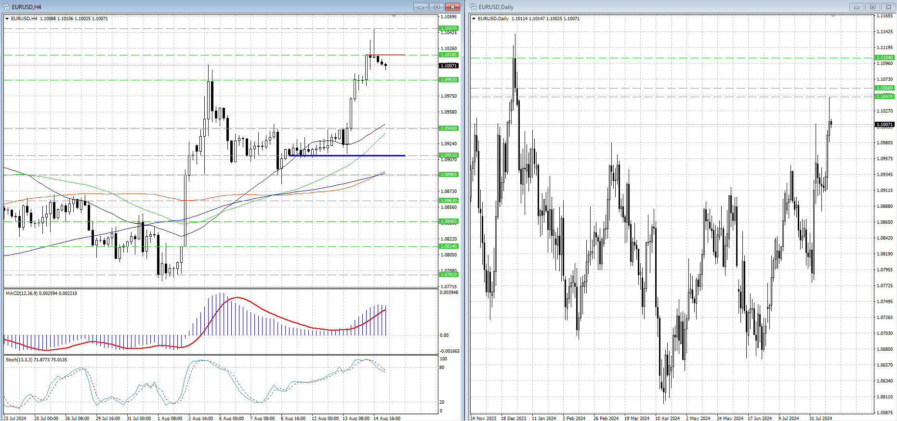Click the EURUSD,Daily window title icon

point(474,7)
